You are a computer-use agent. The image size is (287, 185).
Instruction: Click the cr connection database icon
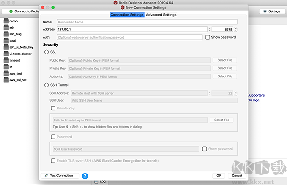[6, 67]
